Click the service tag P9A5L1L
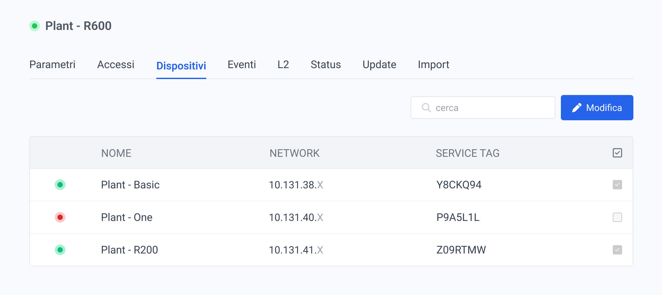This screenshot has width=662, height=295. [458, 217]
